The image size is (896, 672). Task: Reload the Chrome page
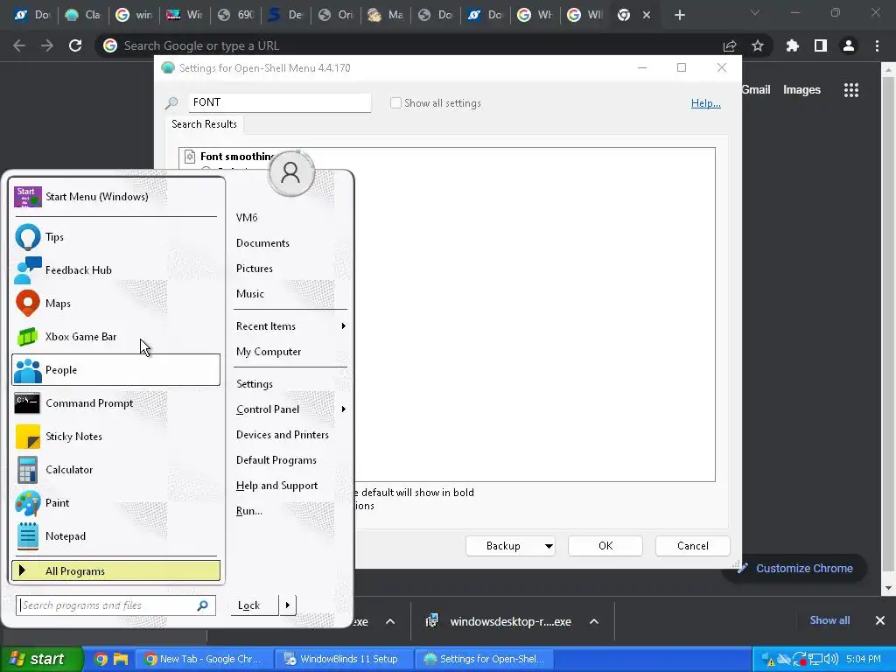tap(75, 45)
